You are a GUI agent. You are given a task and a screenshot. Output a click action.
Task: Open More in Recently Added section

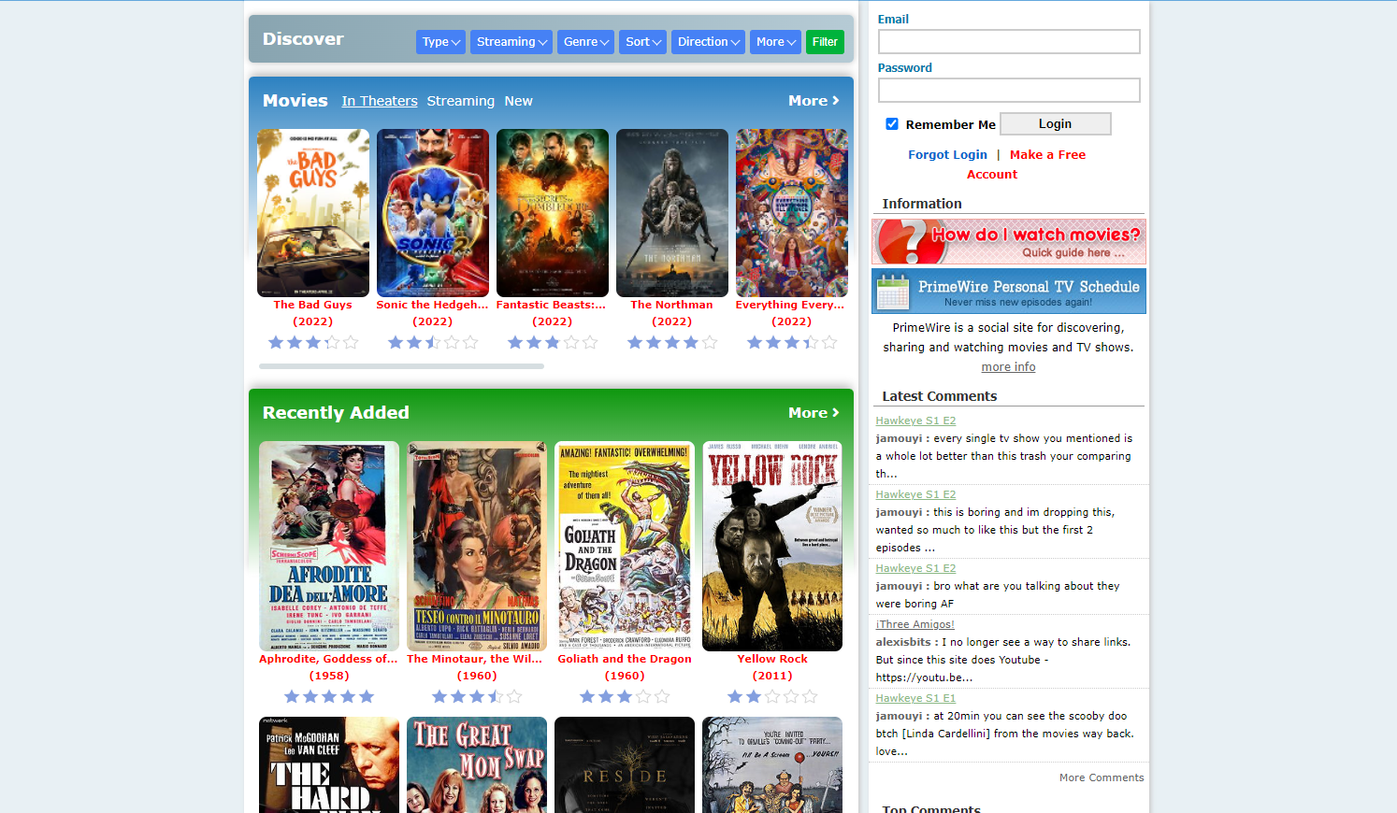tap(814, 413)
